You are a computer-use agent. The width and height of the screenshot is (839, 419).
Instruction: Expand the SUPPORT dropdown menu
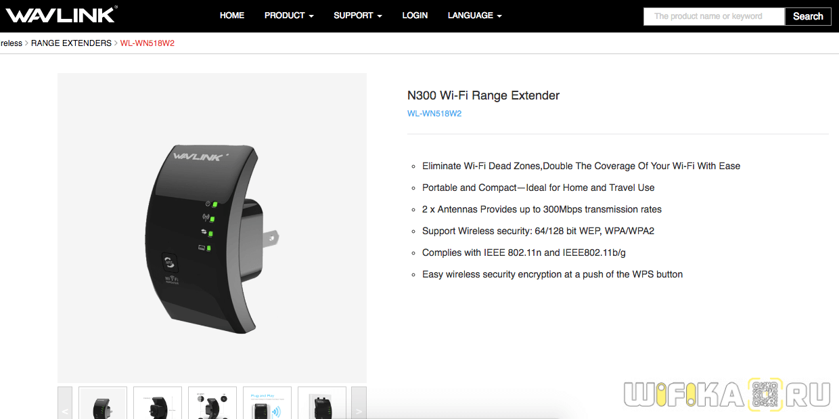pos(358,16)
